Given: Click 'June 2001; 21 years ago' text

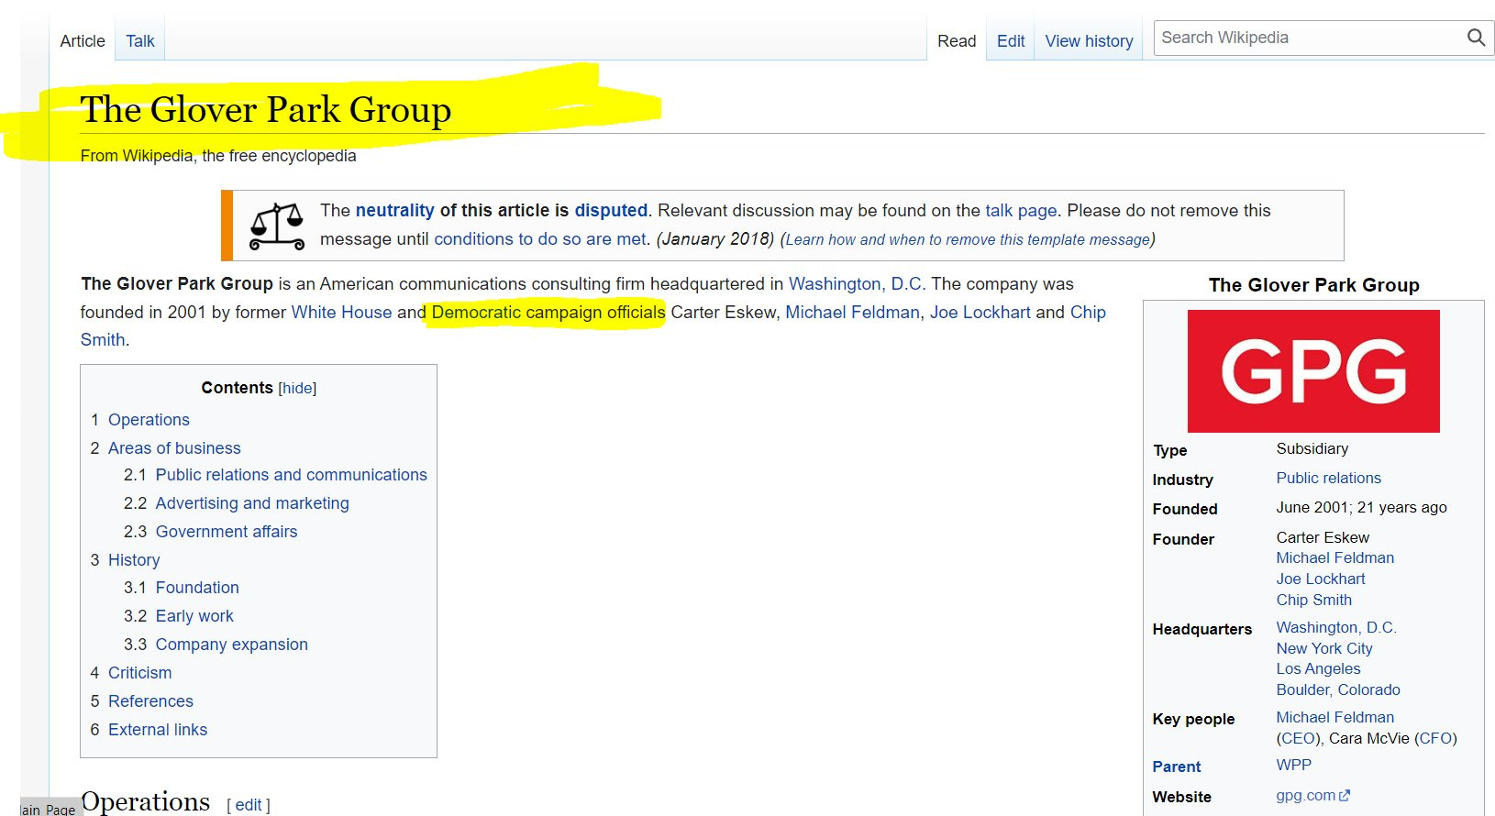Looking at the screenshot, I should tap(1361, 507).
